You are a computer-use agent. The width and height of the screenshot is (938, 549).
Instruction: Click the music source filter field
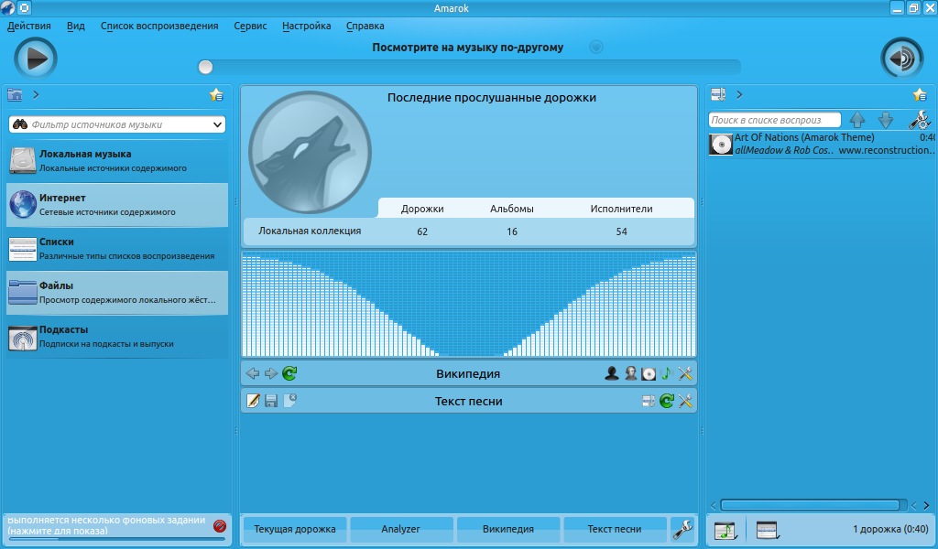(117, 124)
